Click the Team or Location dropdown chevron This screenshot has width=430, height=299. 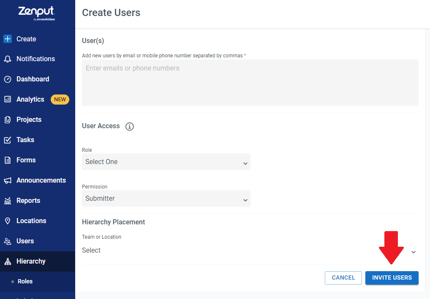click(414, 252)
